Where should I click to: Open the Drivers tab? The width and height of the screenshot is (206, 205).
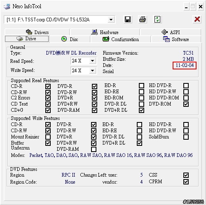tap(37, 32)
